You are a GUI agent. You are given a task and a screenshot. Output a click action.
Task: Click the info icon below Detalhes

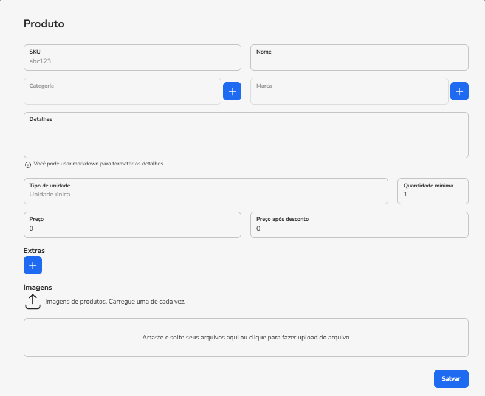[x=28, y=165]
